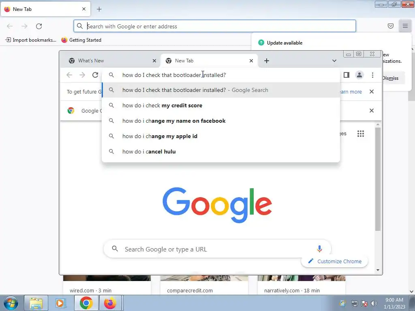Open Getting Started bookmark
The image size is (415, 311).
[x=81, y=40]
